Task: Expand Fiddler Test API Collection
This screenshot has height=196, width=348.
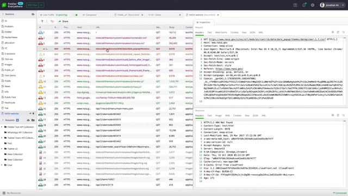Action: (x=2, y=127)
